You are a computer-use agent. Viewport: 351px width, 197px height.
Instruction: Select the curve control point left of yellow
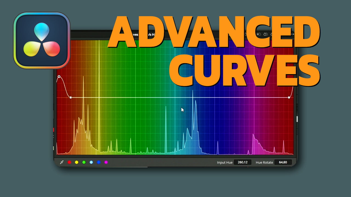pos(71,97)
